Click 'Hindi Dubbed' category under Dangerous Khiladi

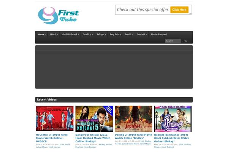click(x=90, y=147)
